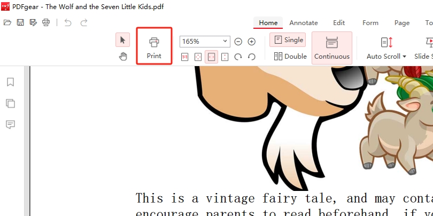Activate the hand pan tool
The height and width of the screenshot is (216, 433).
click(x=123, y=57)
